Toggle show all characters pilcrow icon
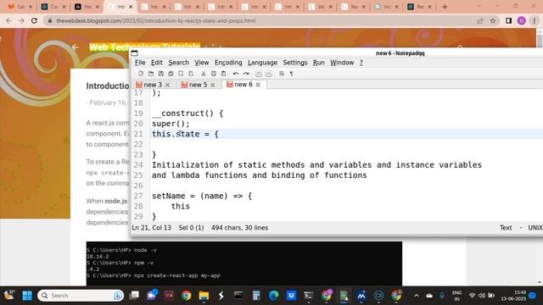 [291, 74]
